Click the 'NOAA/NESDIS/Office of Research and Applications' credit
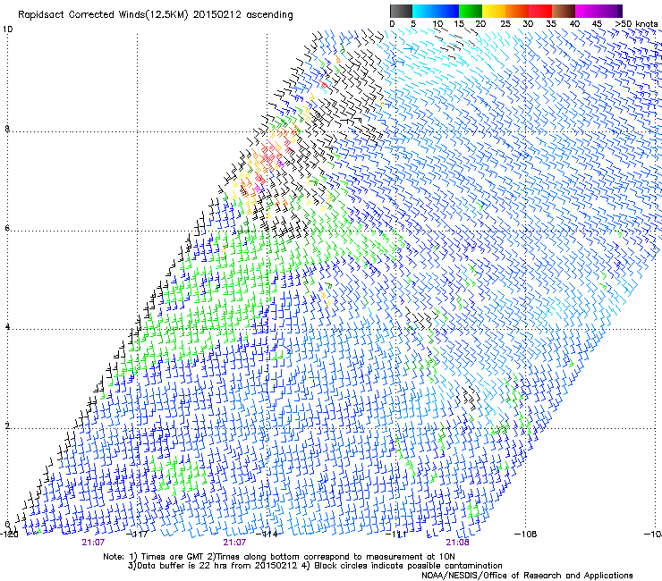The image size is (662, 581). coord(527,576)
